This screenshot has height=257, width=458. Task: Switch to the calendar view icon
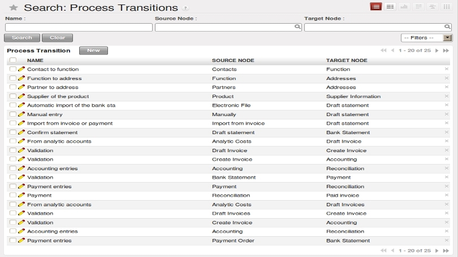point(418,6)
